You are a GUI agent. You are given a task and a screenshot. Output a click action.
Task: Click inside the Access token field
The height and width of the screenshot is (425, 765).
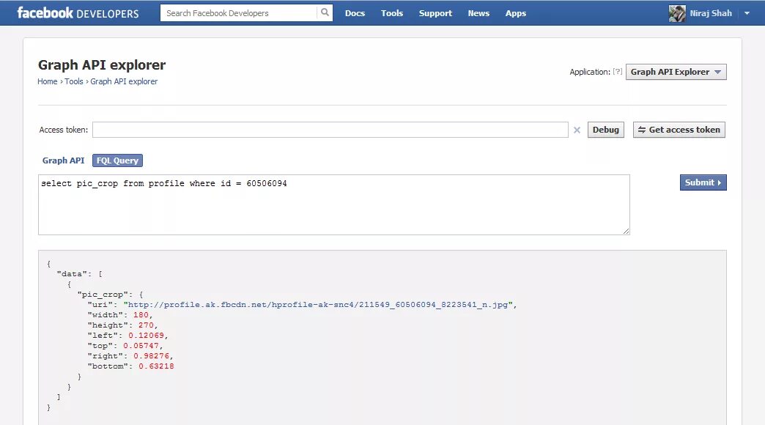pyautogui.click(x=330, y=130)
